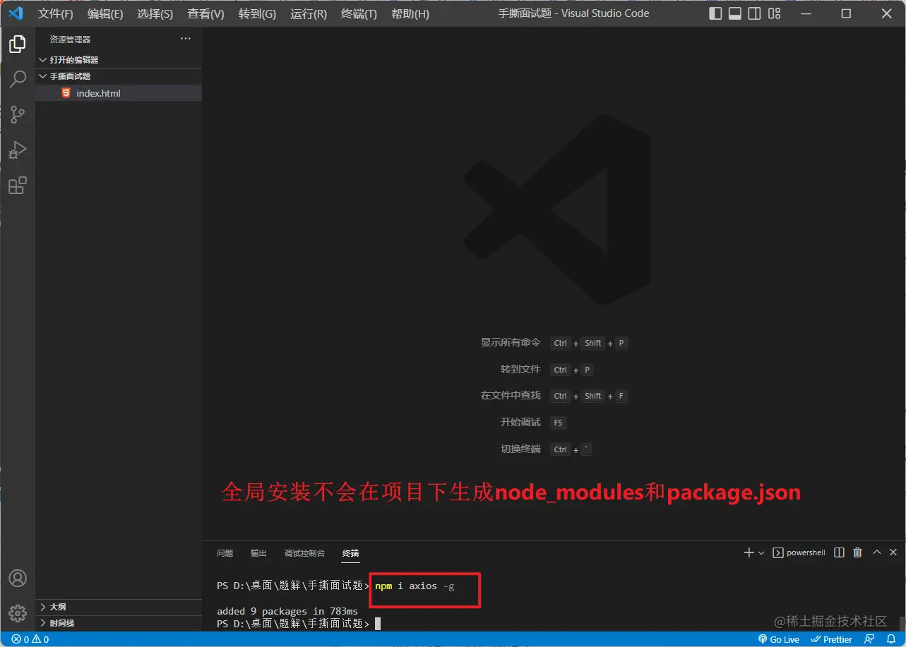Click the 切换终端 shortcut hint
Screen dimensions: 906x647
520,449
